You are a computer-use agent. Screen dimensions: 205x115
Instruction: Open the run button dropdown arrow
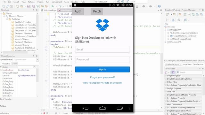(x=56, y=6)
